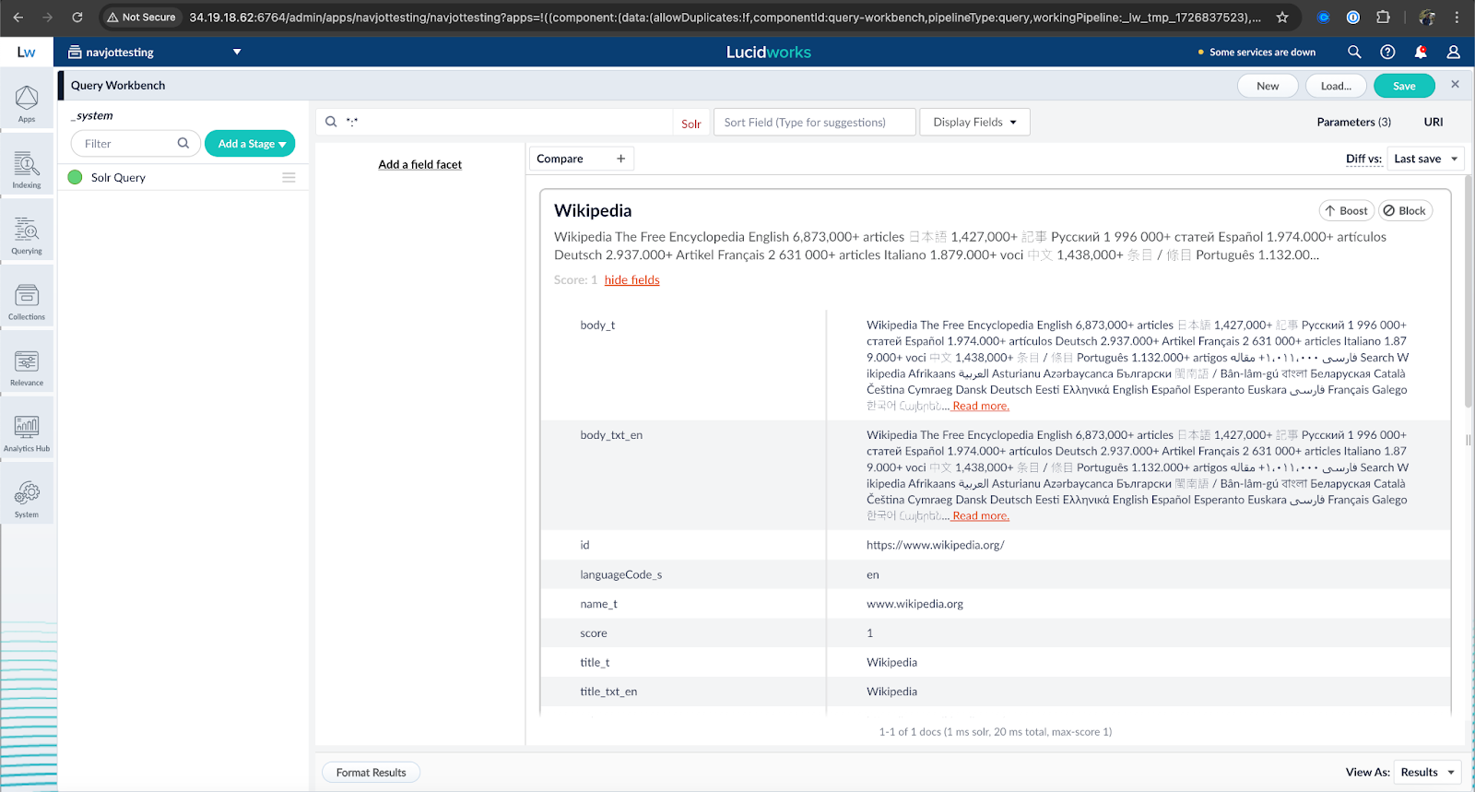1475x792 pixels.
Task: Click the Boost button for Wikipedia
Action: point(1347,210)
